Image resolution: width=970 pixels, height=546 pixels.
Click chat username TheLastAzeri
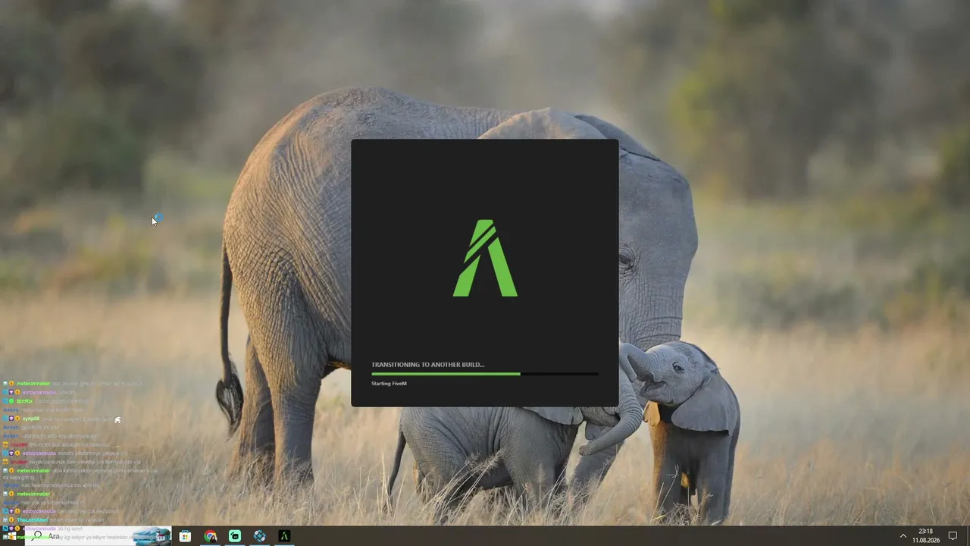pos(32,520)
